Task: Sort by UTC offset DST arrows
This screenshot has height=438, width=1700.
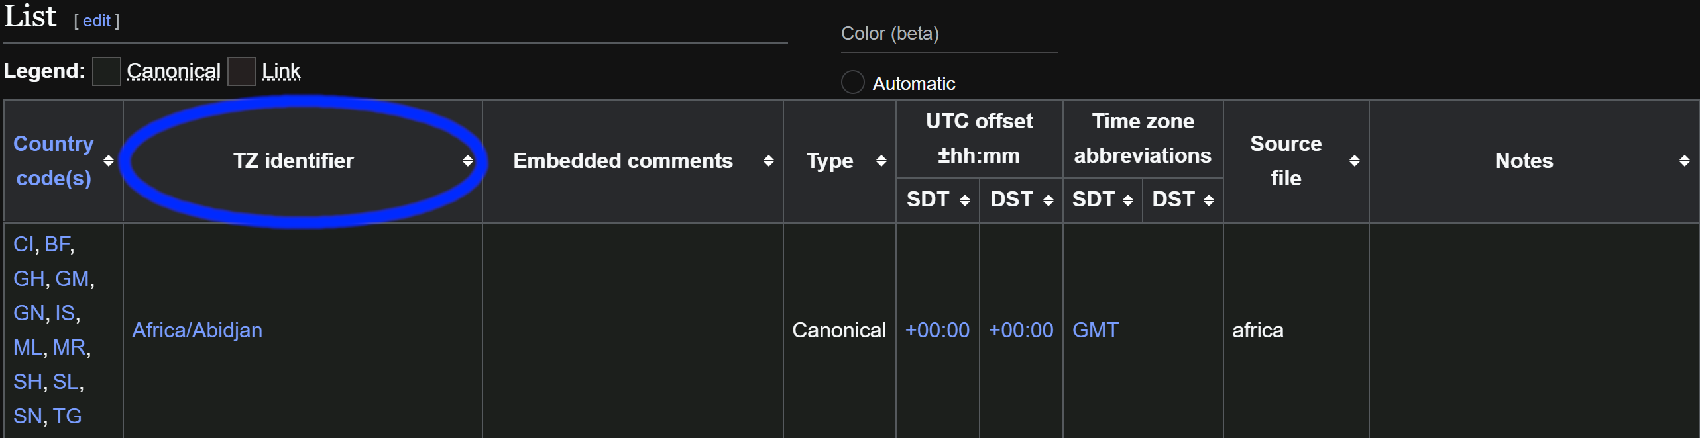Action: click(1048, 200)
